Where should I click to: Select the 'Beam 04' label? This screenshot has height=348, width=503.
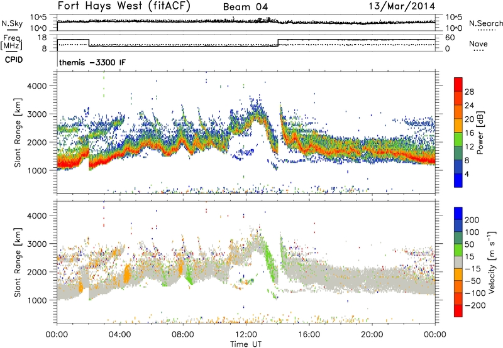click(x=245, y=7)
